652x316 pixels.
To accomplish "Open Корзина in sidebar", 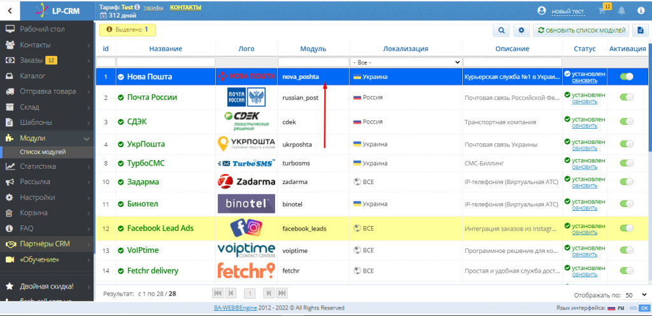I will coord(47,213).
